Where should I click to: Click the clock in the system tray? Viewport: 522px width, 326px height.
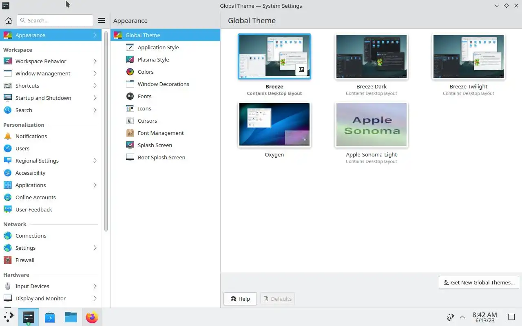click(484, 317)
